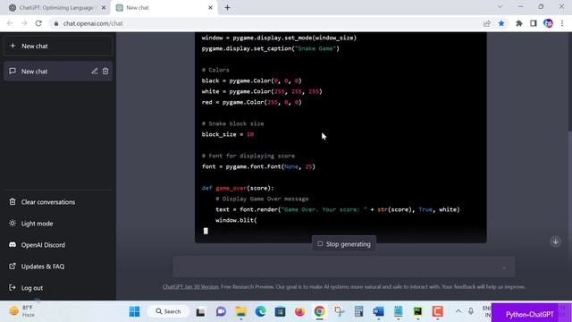572x322 pixels.
Task: Close the ChatGPT: Optimizing Language tab
Action: coord(104,8)
